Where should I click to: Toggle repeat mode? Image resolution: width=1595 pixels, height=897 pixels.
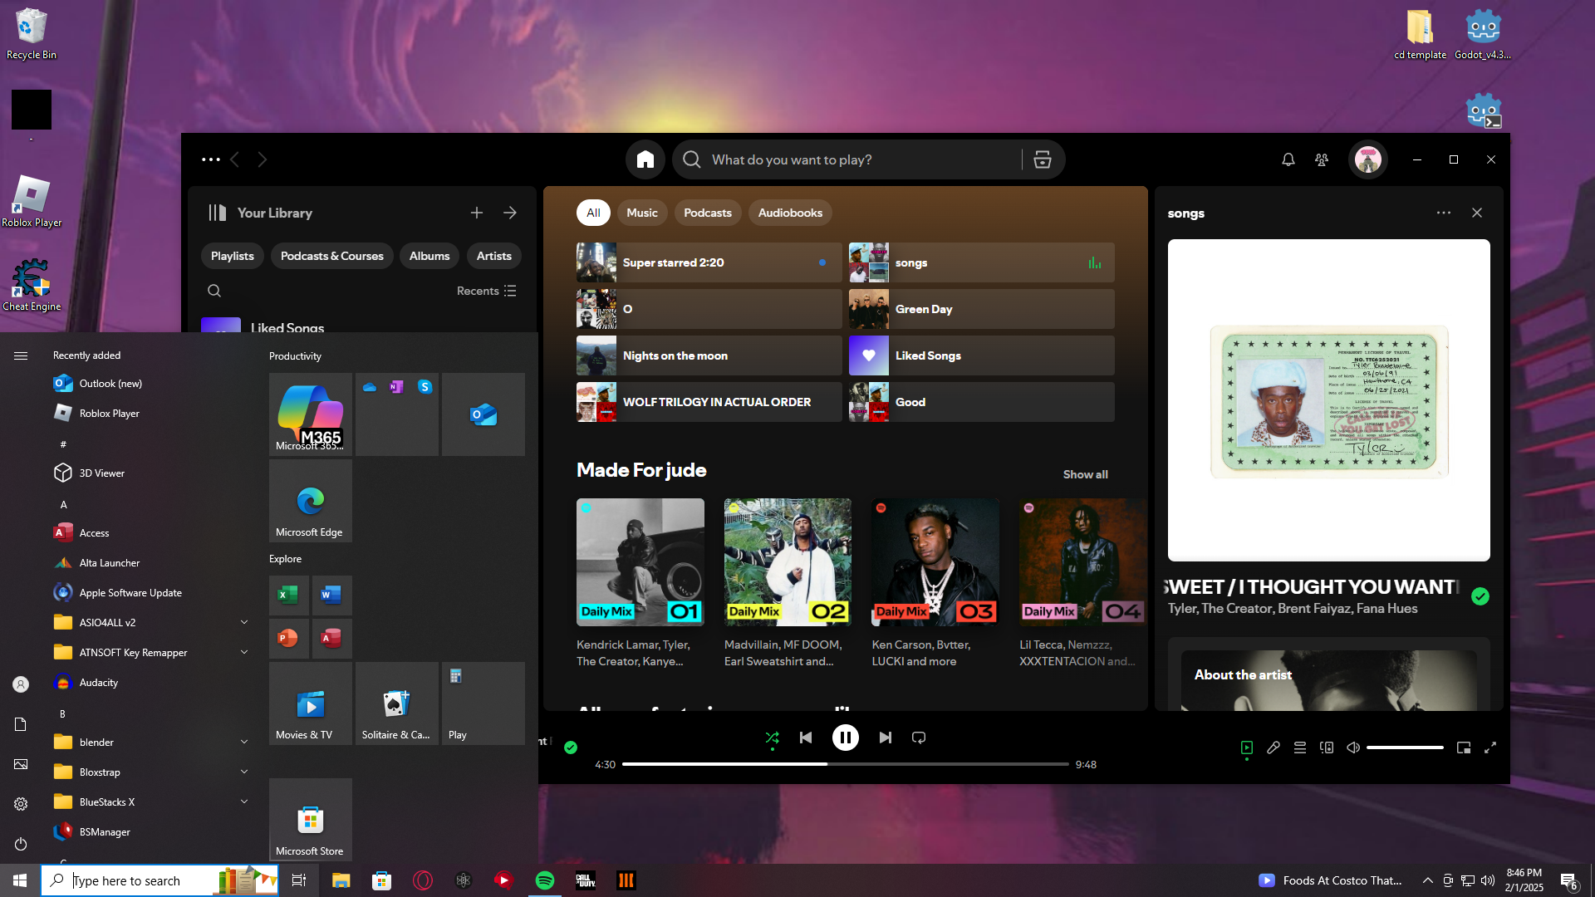(919, 738)
